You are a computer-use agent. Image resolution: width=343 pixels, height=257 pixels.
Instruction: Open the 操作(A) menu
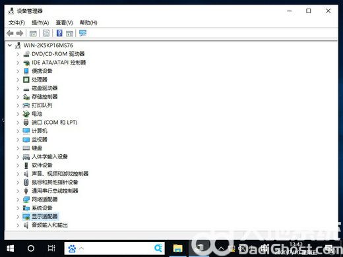[40, 22]
